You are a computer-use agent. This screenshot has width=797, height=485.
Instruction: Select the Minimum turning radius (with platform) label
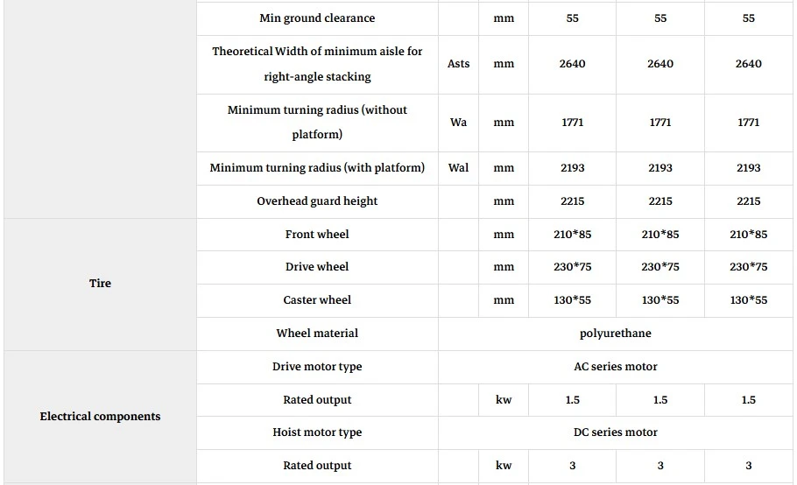pos(317,168)
